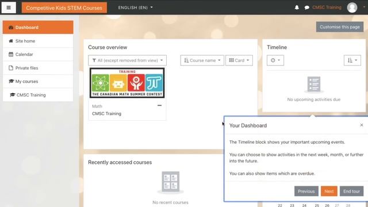Screen dimensions: 368x207
Task: Click the house icon beside Site home
Action: tap(11, 41)
